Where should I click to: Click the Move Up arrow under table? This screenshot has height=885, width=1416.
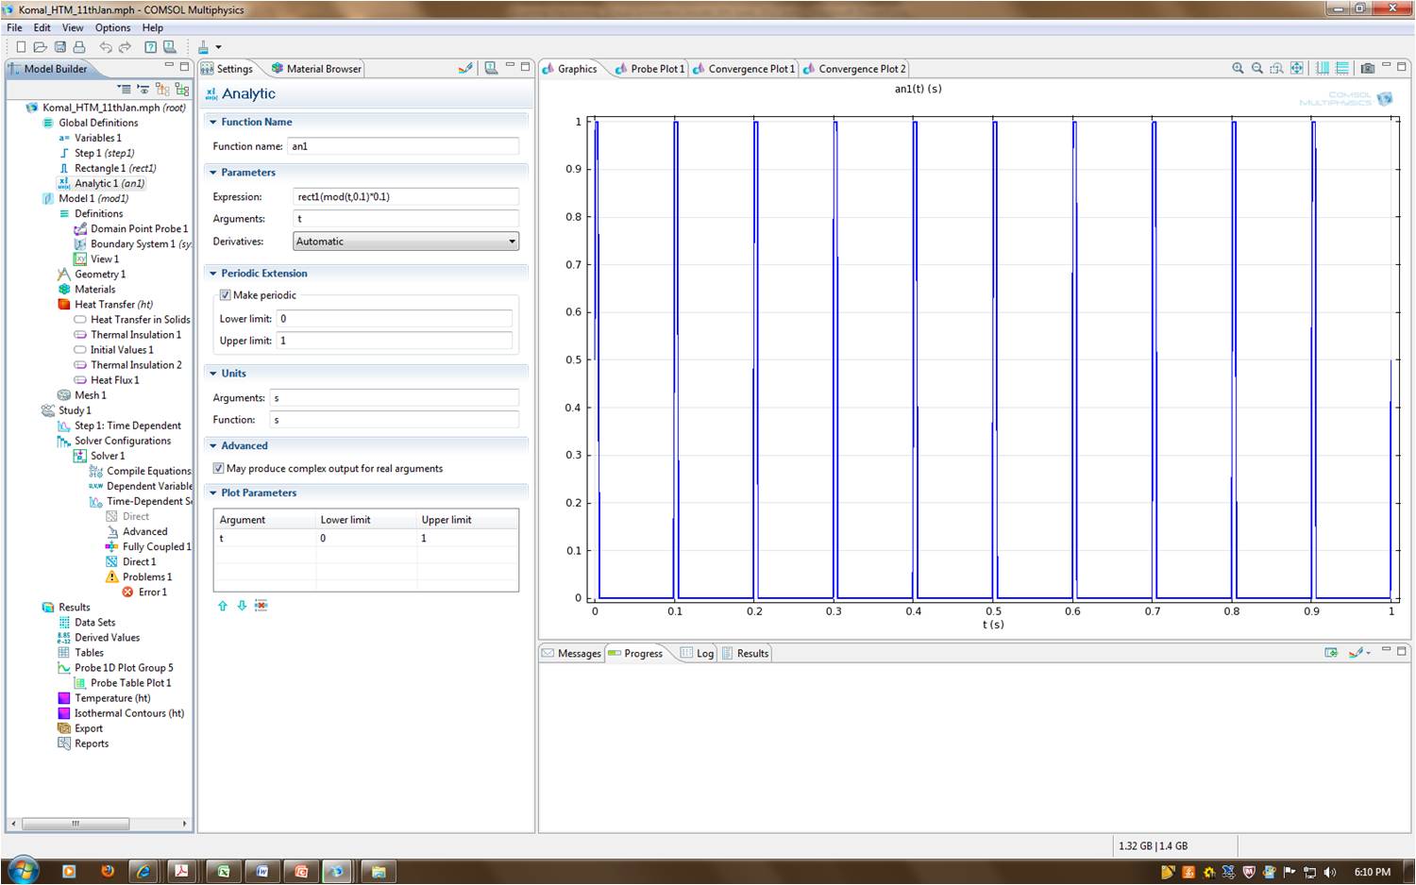223,606
